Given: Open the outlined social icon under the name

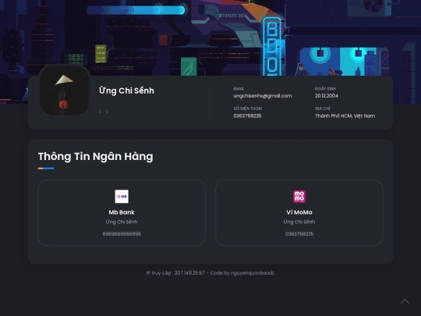Looking at the screenshot, I should click(107, 112).
